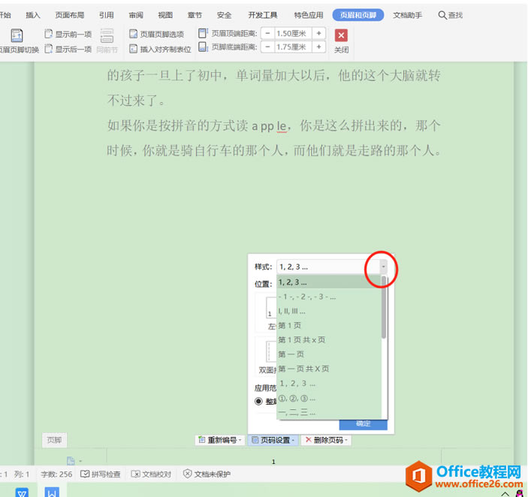Open the 删除页码 dropdown
The image size is (528, 497).
click(x=326, y=440)
